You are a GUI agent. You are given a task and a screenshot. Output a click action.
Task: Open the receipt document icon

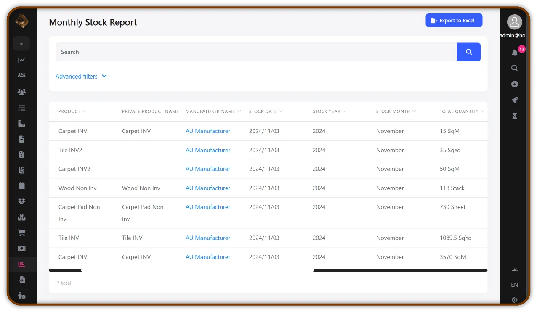click(22, 170)
